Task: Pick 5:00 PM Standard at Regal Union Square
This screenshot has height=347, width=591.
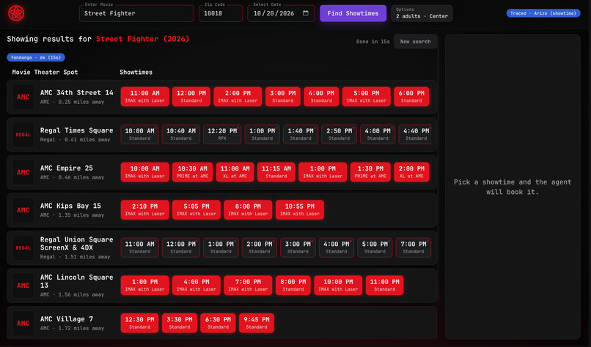Action: [375, 247]
